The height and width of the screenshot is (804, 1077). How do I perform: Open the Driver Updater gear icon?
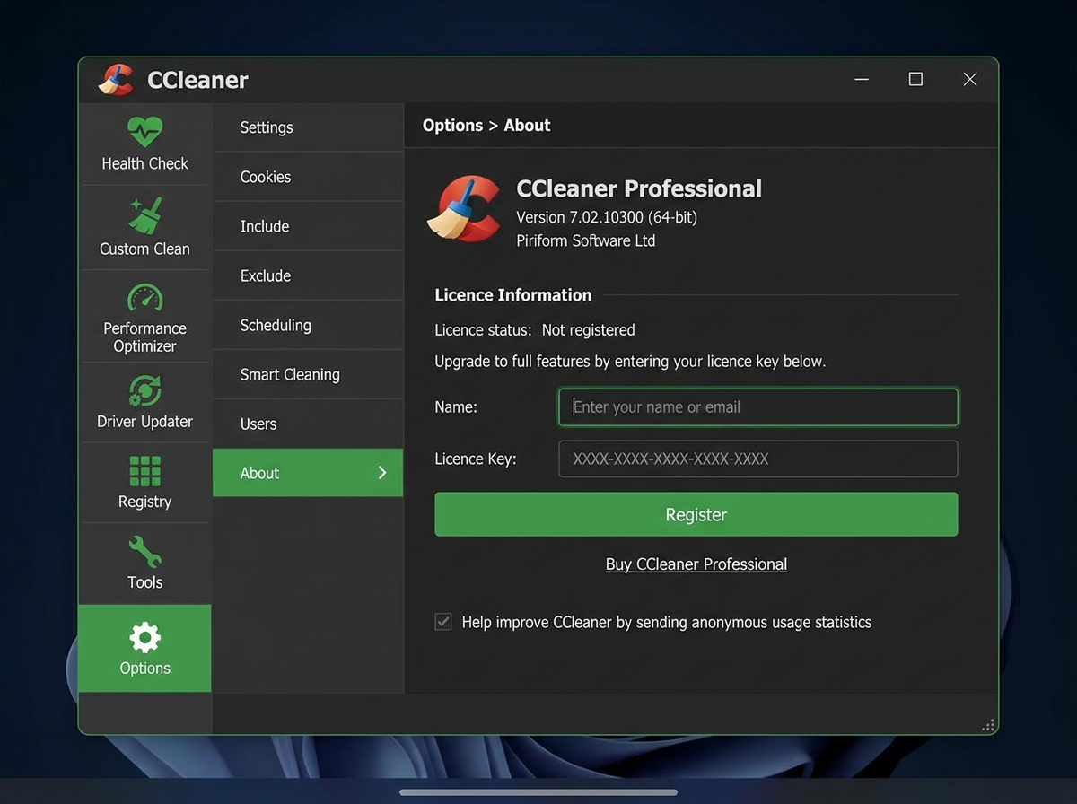point(144,391)
